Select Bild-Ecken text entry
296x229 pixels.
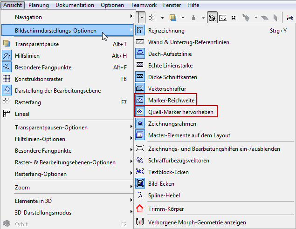tap(161, 183)
